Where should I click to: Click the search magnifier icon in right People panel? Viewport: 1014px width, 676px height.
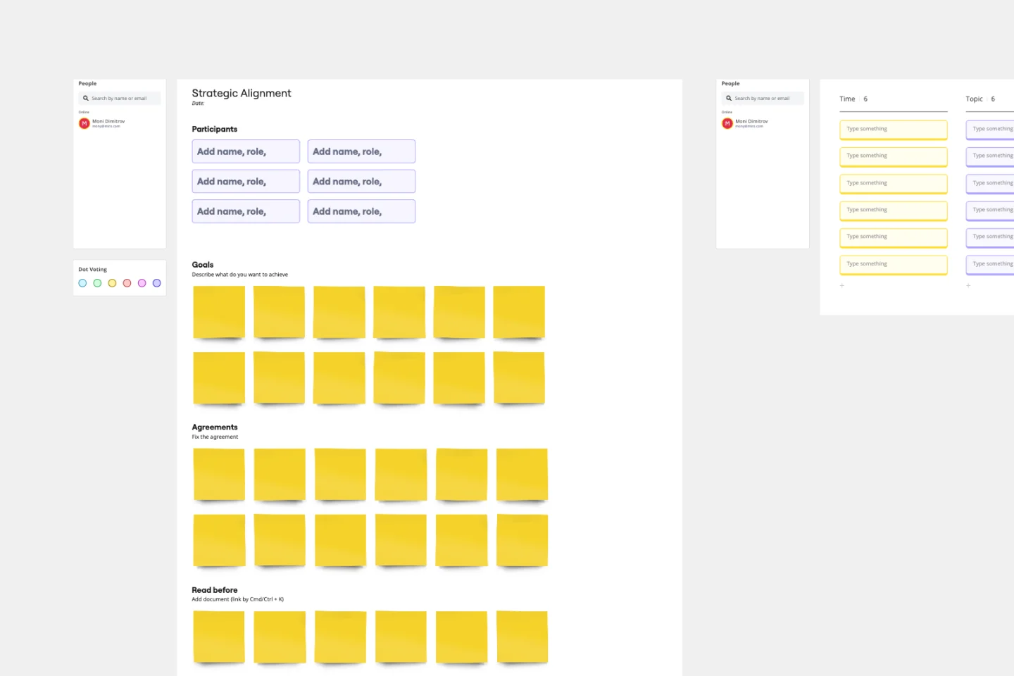click(729, 98)
